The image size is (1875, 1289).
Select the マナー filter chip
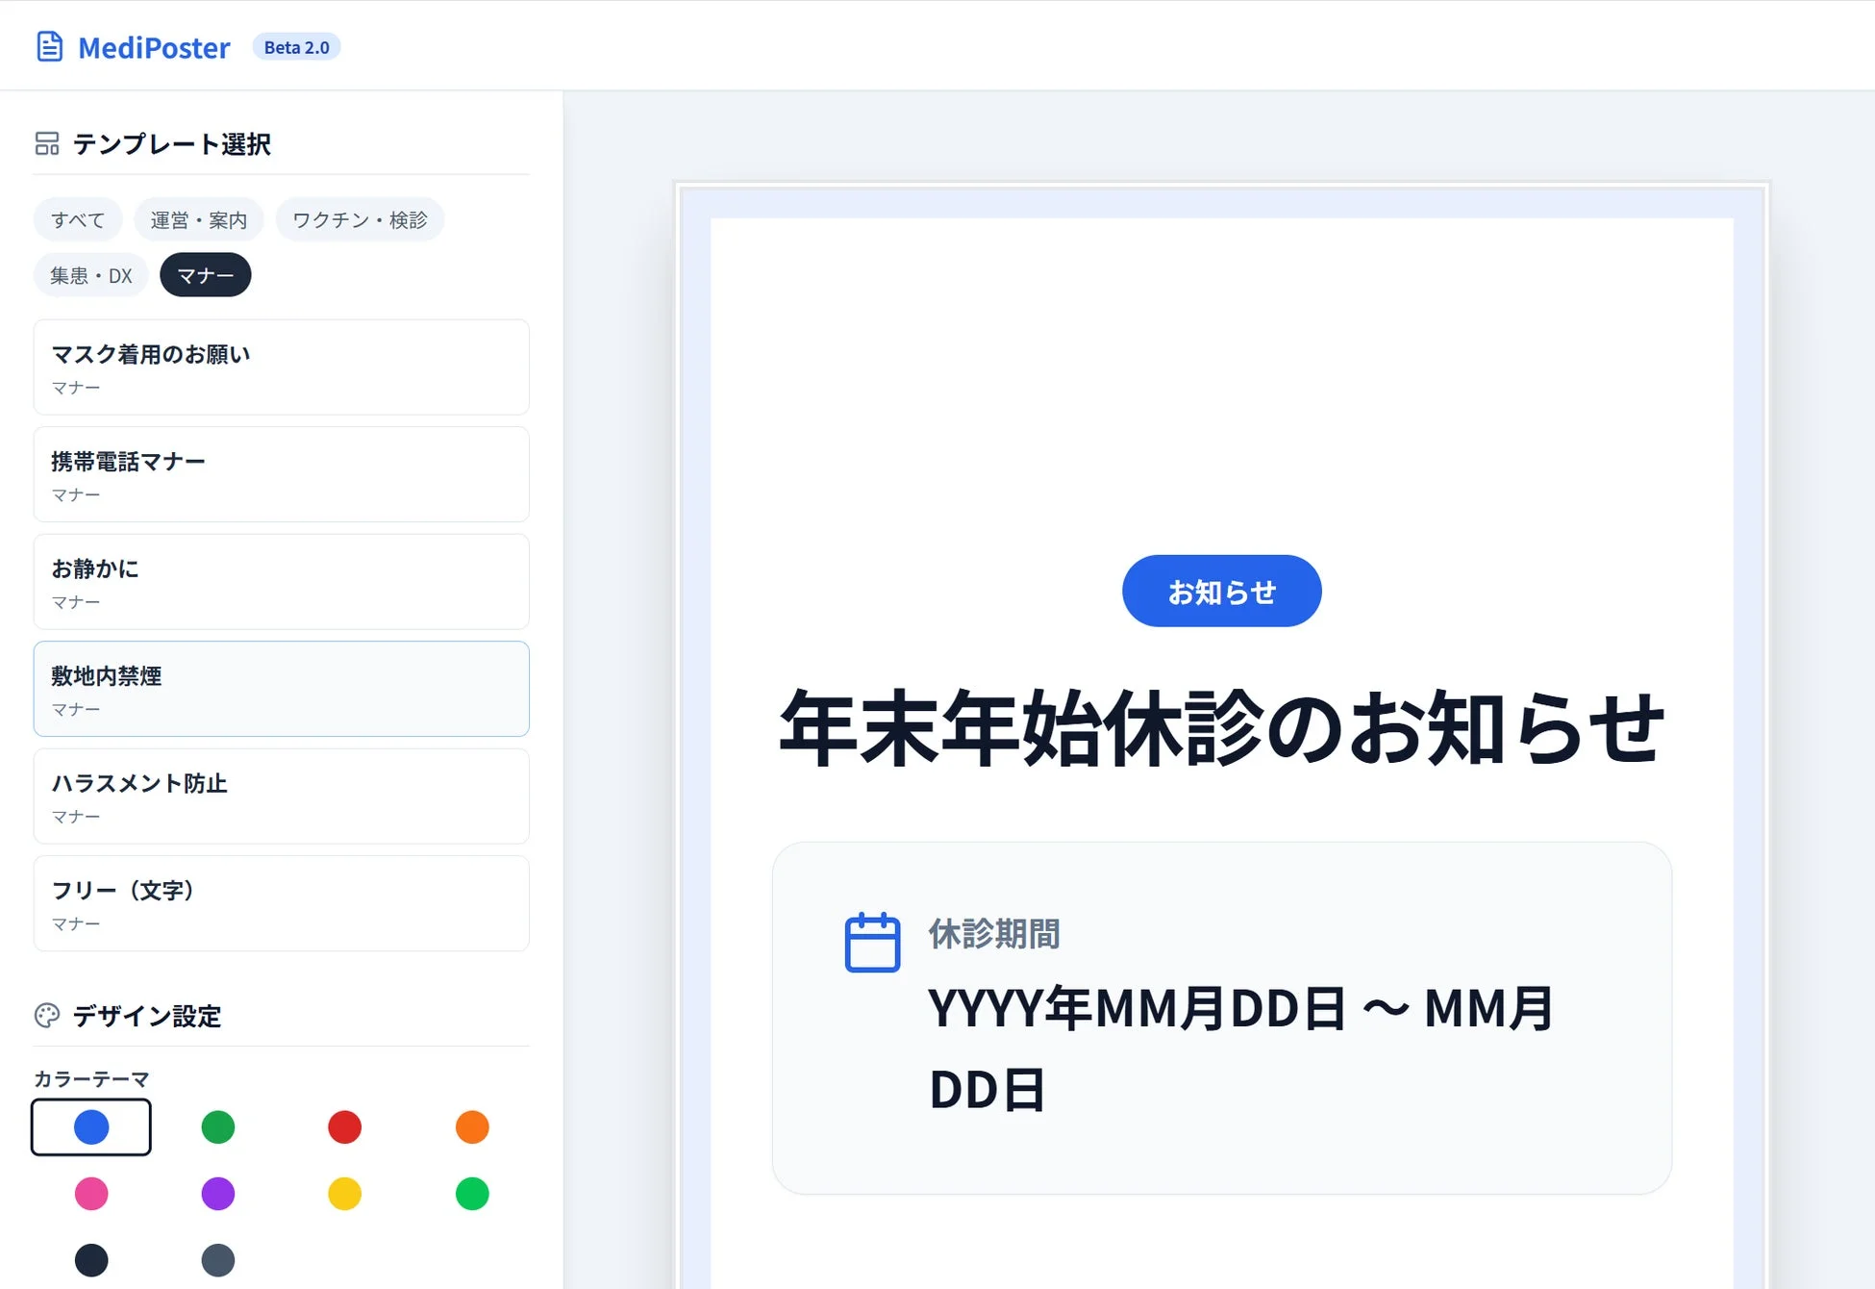coord(205,275)
